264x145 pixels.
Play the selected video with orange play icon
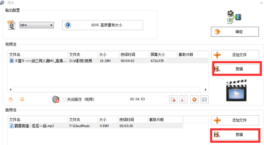click(194, 99)
